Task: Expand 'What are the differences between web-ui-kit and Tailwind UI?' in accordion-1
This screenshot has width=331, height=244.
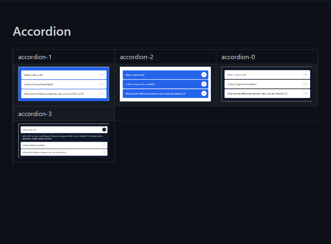Action: [64, 94]
